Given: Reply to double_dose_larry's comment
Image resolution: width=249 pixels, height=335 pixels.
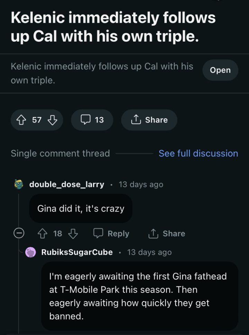Looking at the screenshot, I should click(111, 234).
